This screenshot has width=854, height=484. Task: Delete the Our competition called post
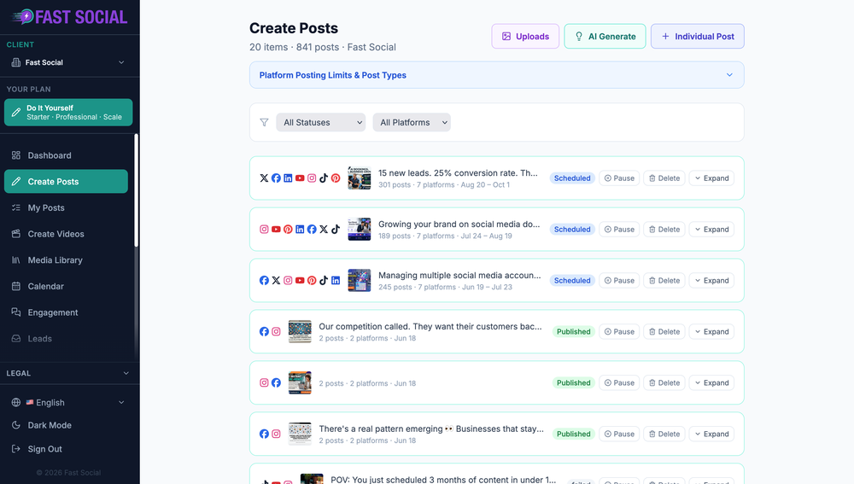[664, 331]
